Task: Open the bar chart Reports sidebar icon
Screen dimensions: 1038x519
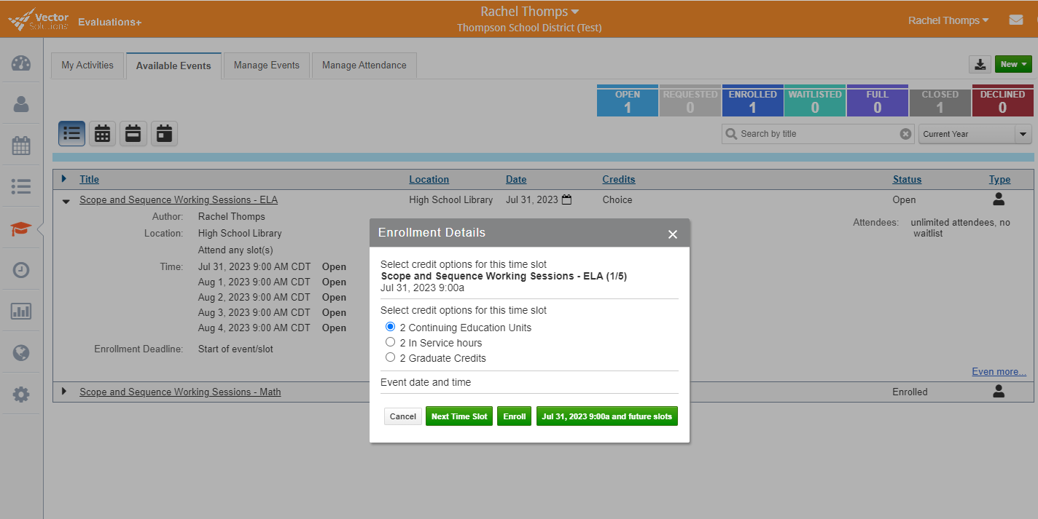Action: [21, 311]
